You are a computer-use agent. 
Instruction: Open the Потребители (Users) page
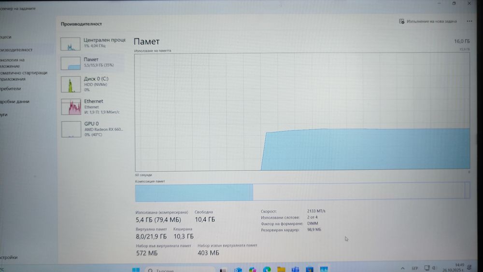click(11, 89)
